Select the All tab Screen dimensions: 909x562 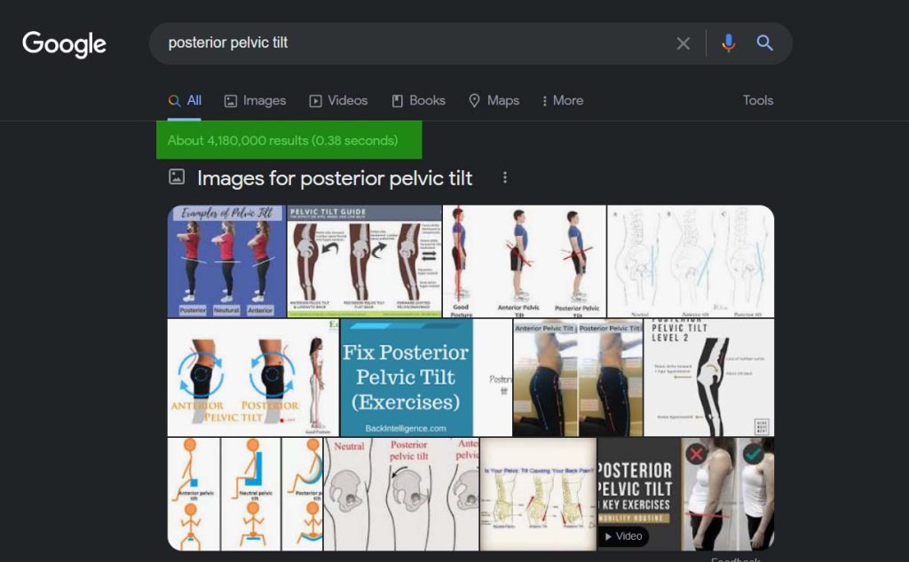(x=185, y=101)
